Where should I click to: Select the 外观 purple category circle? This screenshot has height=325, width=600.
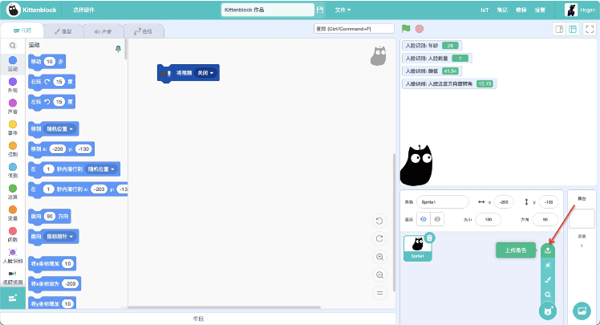pyautogui.click(x=12, y=83)
